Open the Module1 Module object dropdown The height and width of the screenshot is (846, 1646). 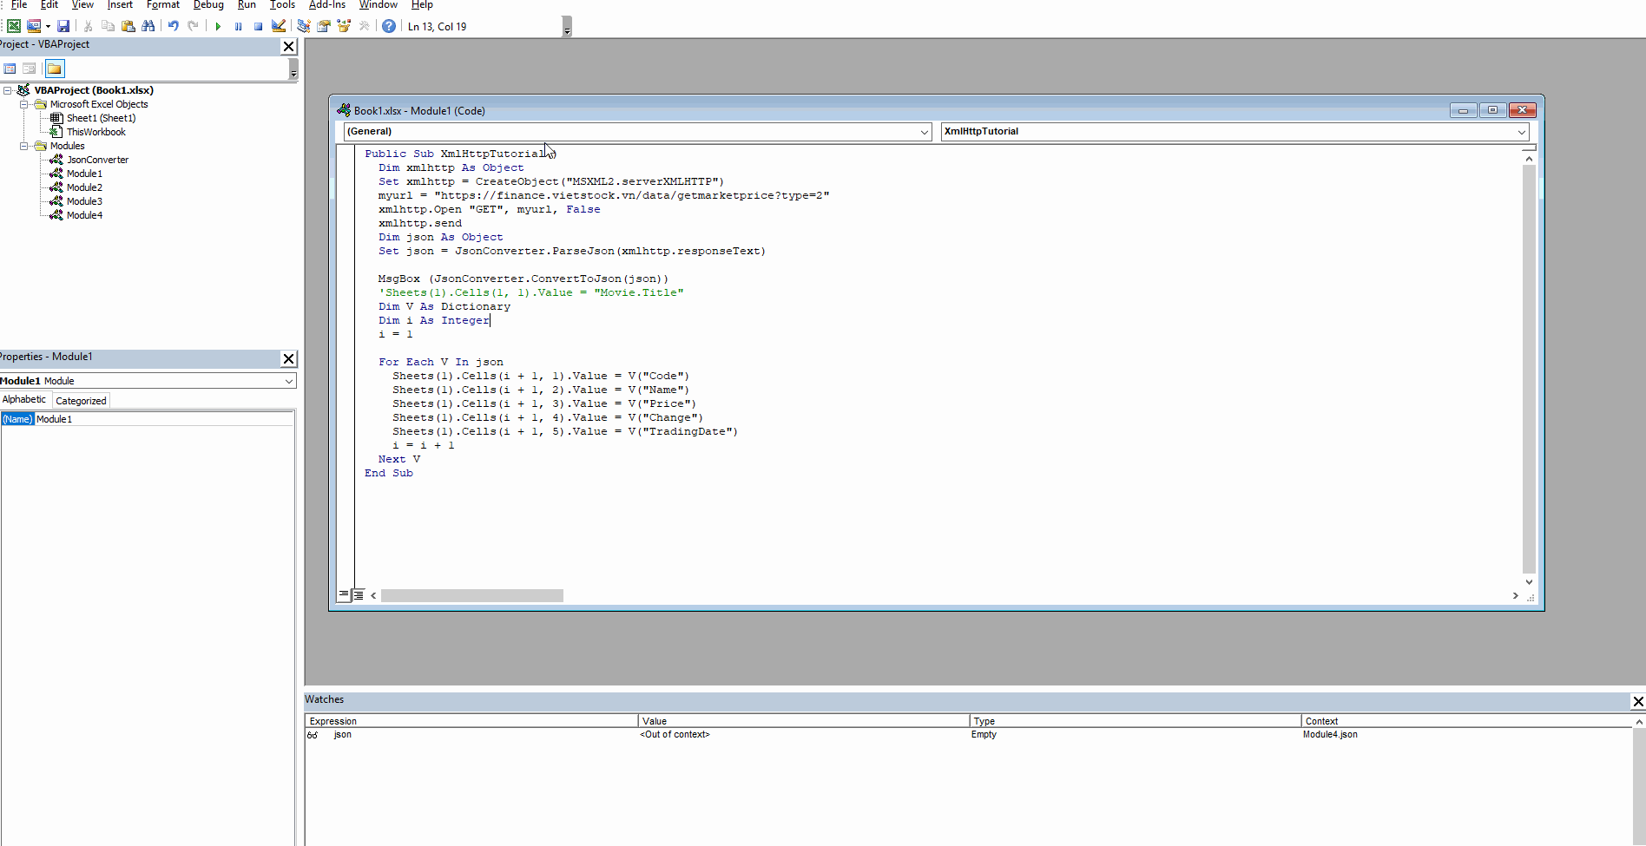289,381
